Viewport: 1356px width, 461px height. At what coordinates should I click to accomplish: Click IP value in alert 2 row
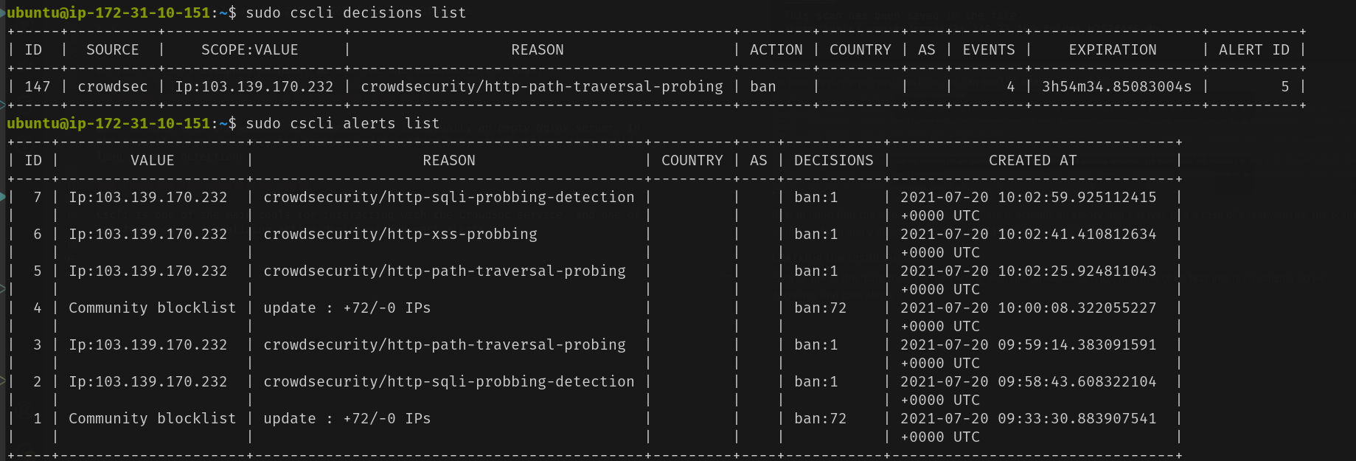point(148,381)
